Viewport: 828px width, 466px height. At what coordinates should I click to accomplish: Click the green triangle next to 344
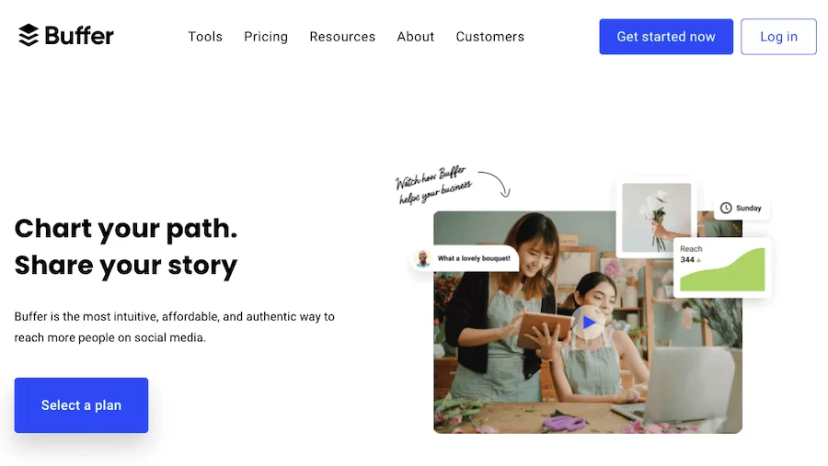(699, 260)
